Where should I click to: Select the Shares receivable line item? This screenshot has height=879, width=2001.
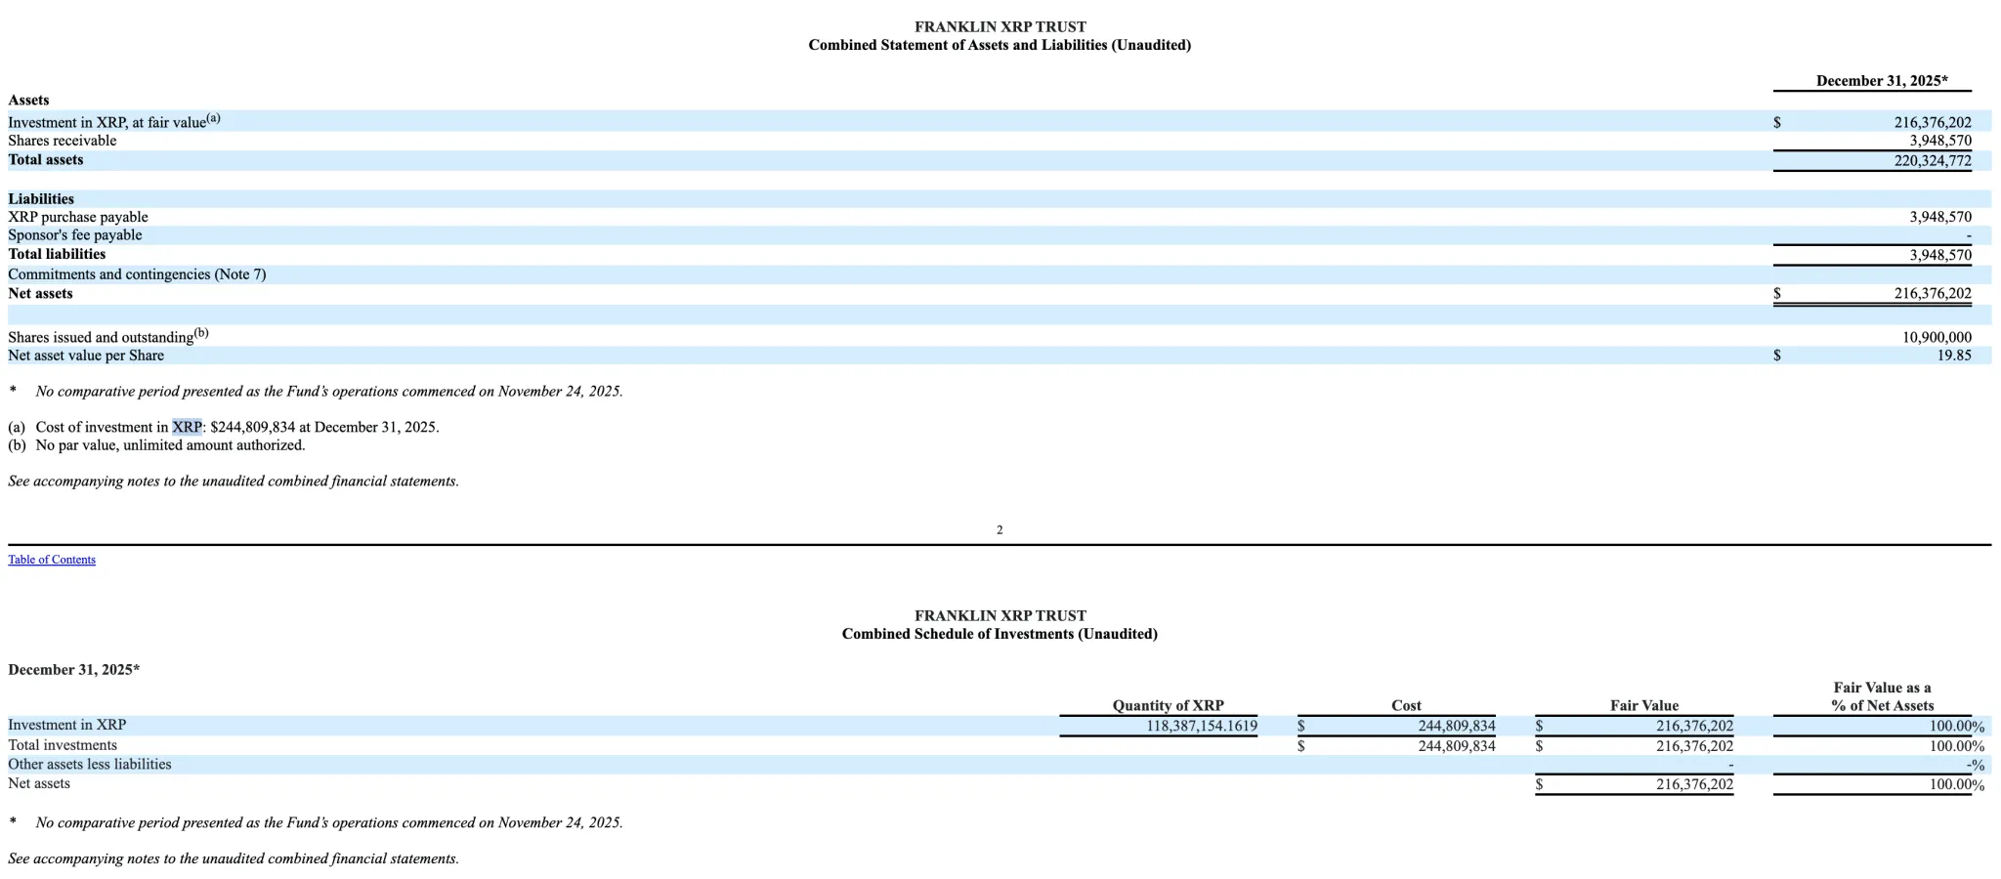[62, 141]
